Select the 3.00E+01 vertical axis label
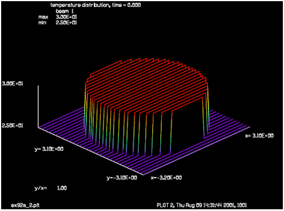 pos(13,84)
